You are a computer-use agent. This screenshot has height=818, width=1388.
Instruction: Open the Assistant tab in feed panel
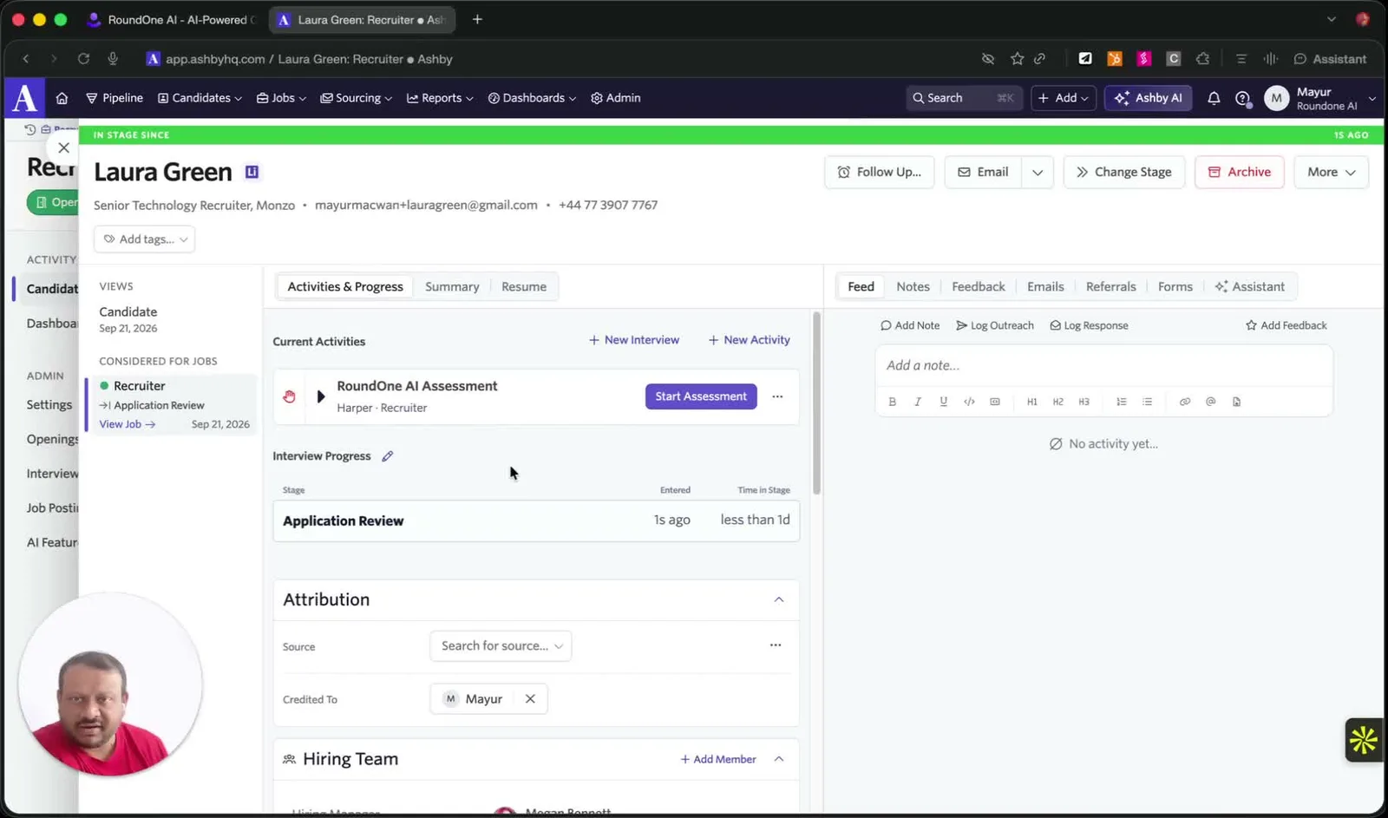point(1249,287)
